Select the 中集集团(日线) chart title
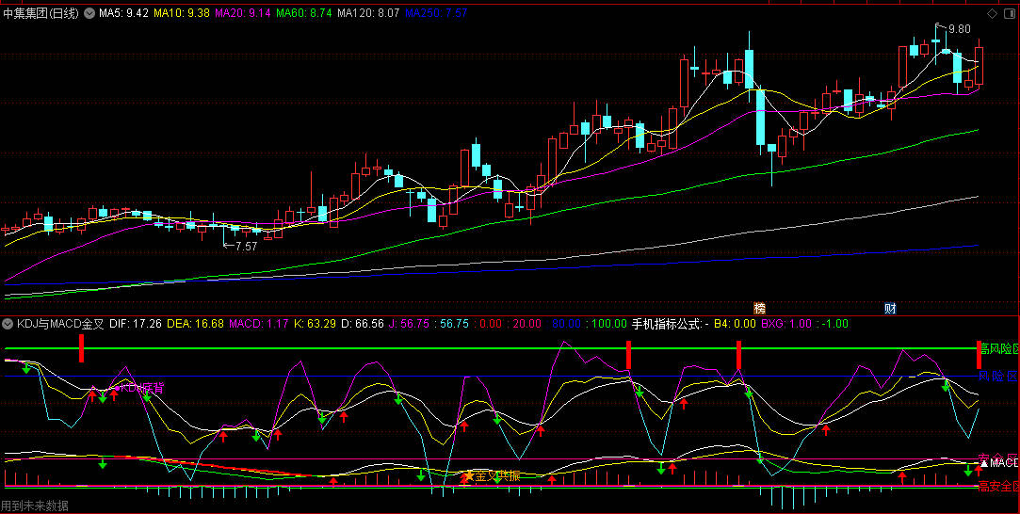 click(x=41, y=14)
